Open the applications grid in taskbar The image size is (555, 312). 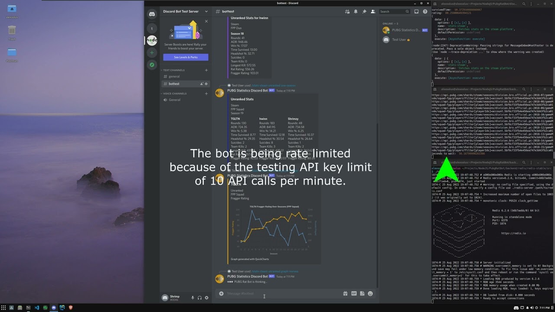3,308
